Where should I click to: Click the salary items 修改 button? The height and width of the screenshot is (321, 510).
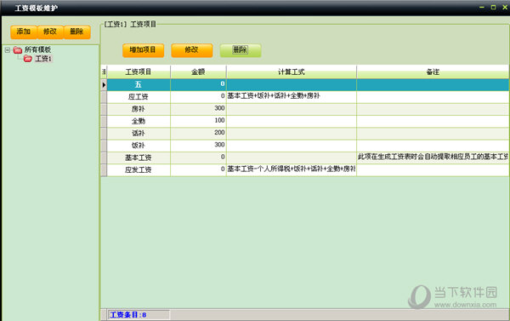191,50
